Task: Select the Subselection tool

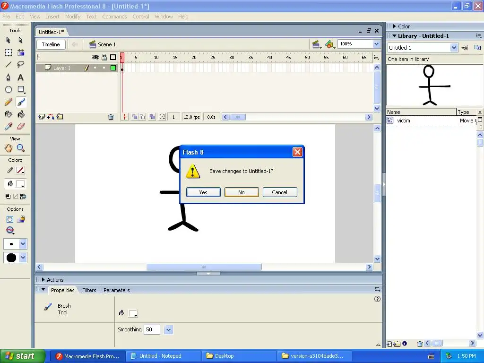Action: coord(21,40)
